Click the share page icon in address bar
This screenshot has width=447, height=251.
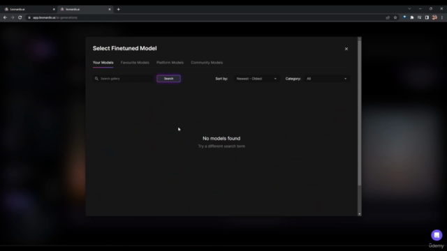(388, 17)
